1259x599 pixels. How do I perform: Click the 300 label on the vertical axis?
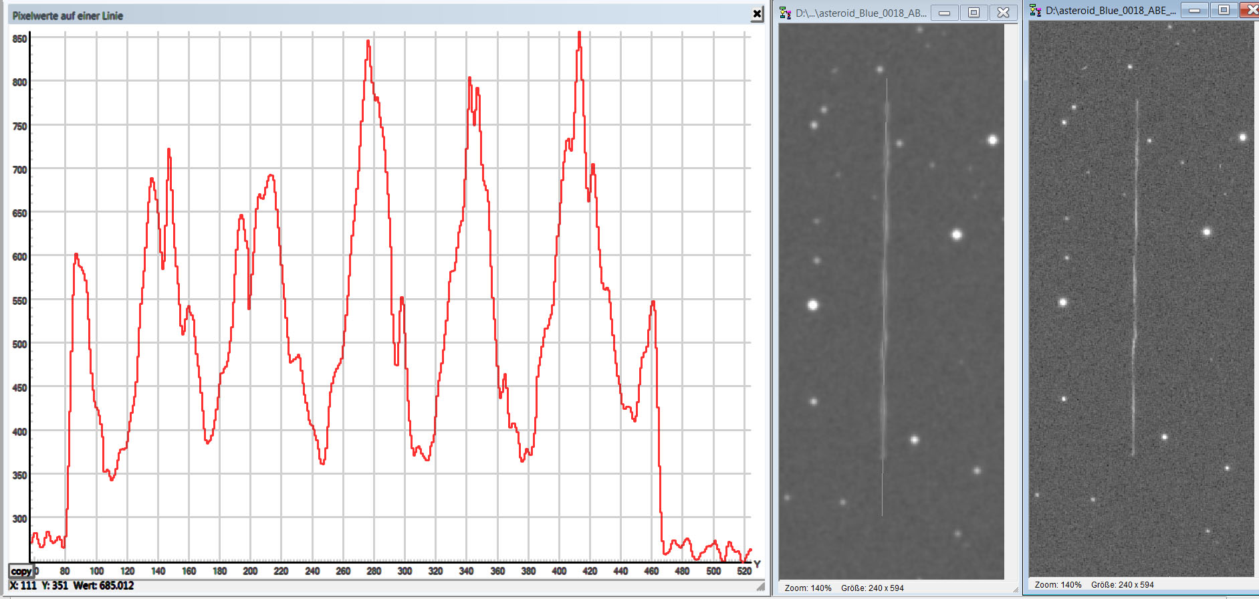tap(19, 519)
